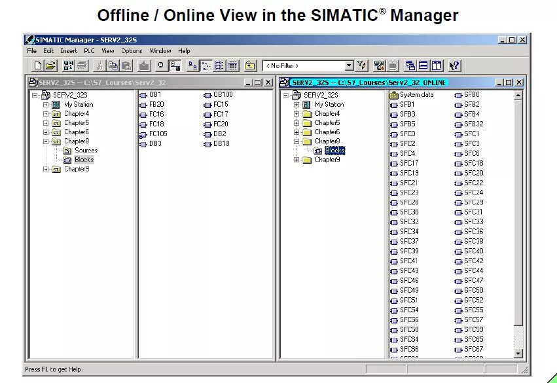
Task: Click the S7 Memory Card icon
Action: [x=82, y=65]
